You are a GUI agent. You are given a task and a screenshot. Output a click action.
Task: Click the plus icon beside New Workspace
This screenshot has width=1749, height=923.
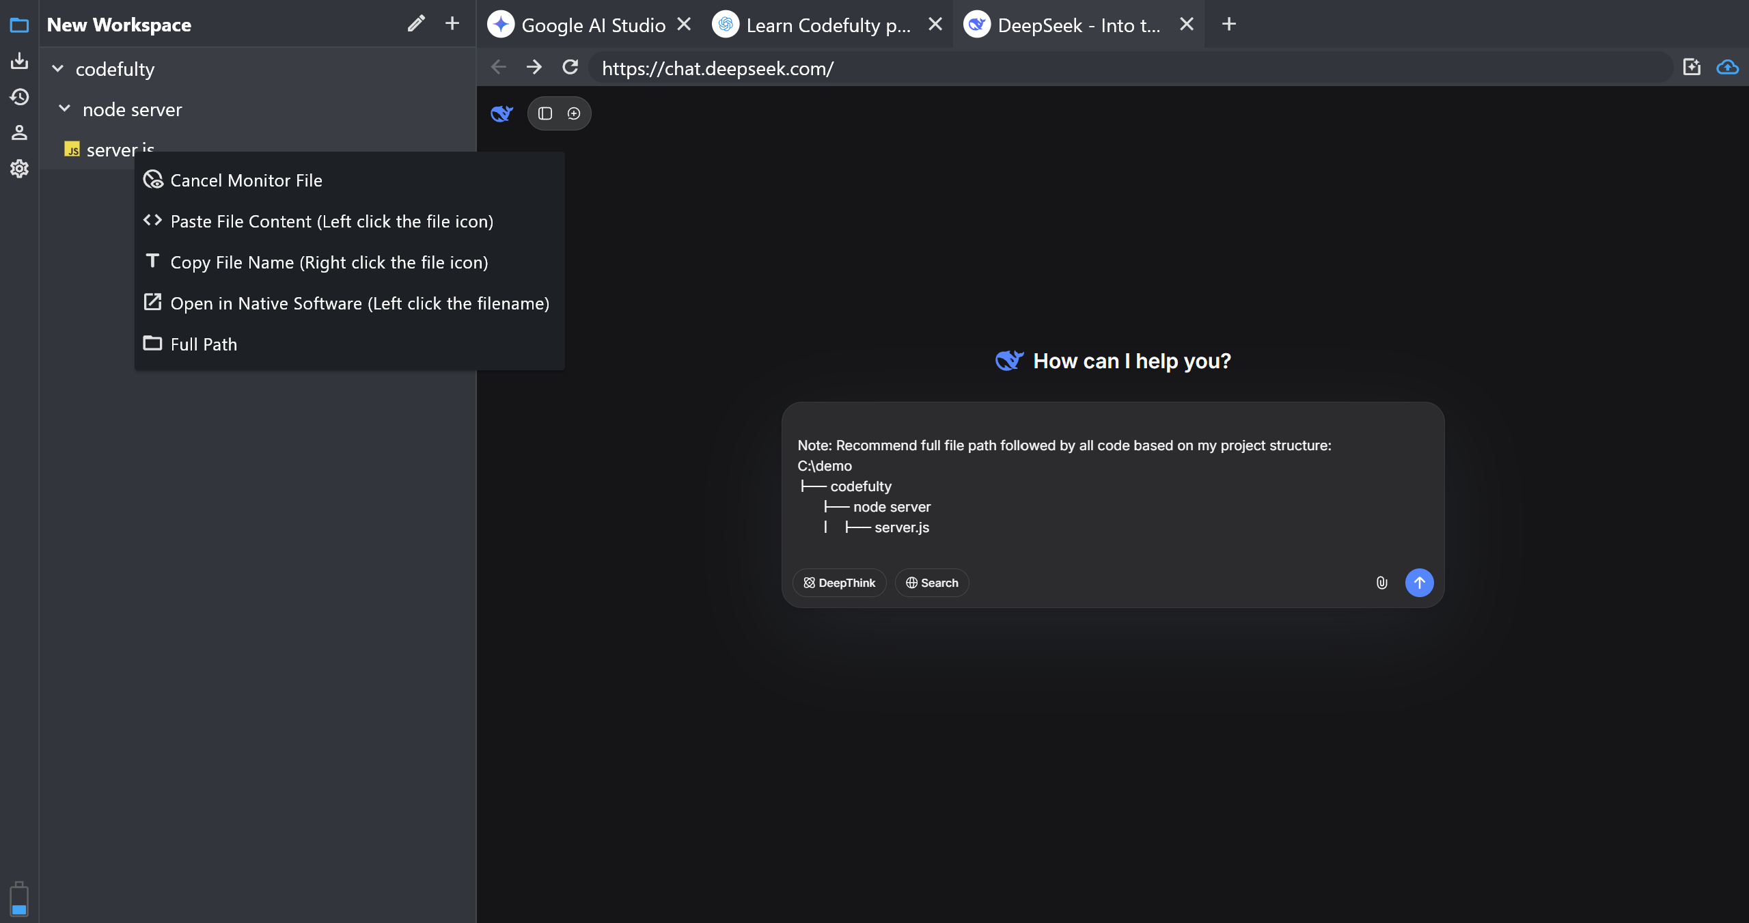pos(452,24)
